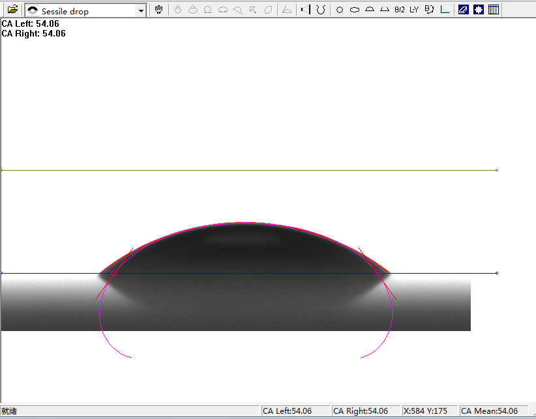Select the θ/2 calculation method
536x419 pixels.
(399, 10)
